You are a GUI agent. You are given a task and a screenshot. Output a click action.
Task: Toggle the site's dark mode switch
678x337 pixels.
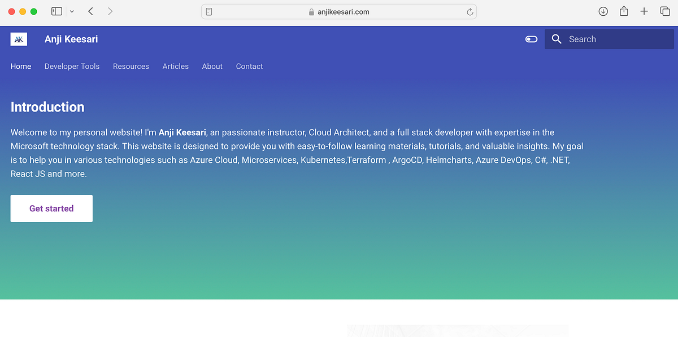click(531, 39)
